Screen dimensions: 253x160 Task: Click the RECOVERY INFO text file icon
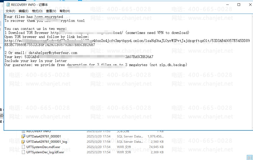[23, 131]
